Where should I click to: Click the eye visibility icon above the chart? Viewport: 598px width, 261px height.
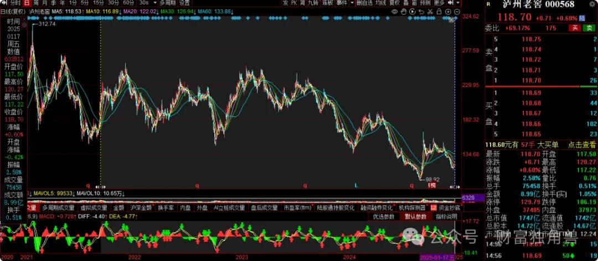[x=394, y=11]
